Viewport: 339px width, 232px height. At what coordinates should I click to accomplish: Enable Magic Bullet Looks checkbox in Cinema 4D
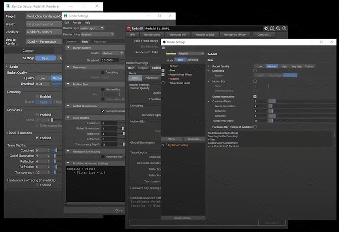(x=163, y=83)
